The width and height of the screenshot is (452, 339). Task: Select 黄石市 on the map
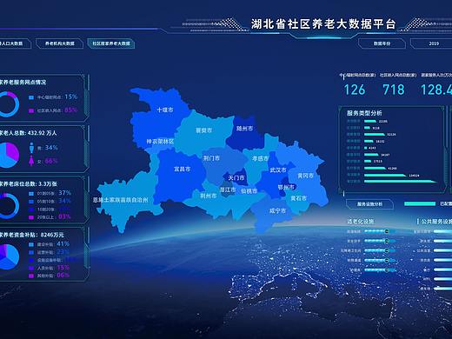pos(298,198)
